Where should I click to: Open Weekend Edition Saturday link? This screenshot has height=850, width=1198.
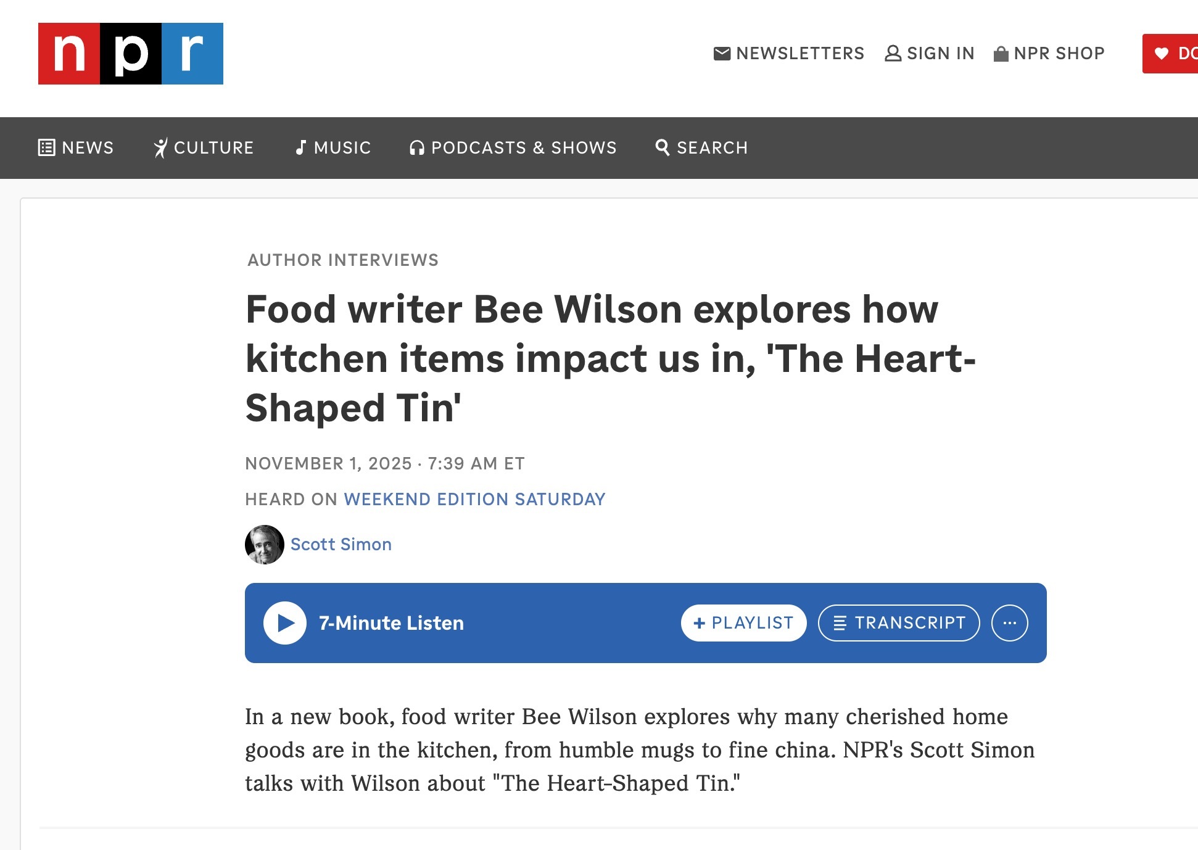(x=474, y=499)
